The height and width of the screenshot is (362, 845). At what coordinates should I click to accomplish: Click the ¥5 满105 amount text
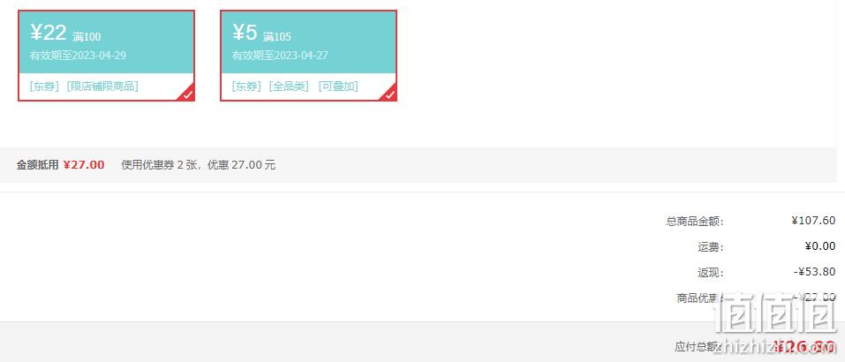(261, 34)
